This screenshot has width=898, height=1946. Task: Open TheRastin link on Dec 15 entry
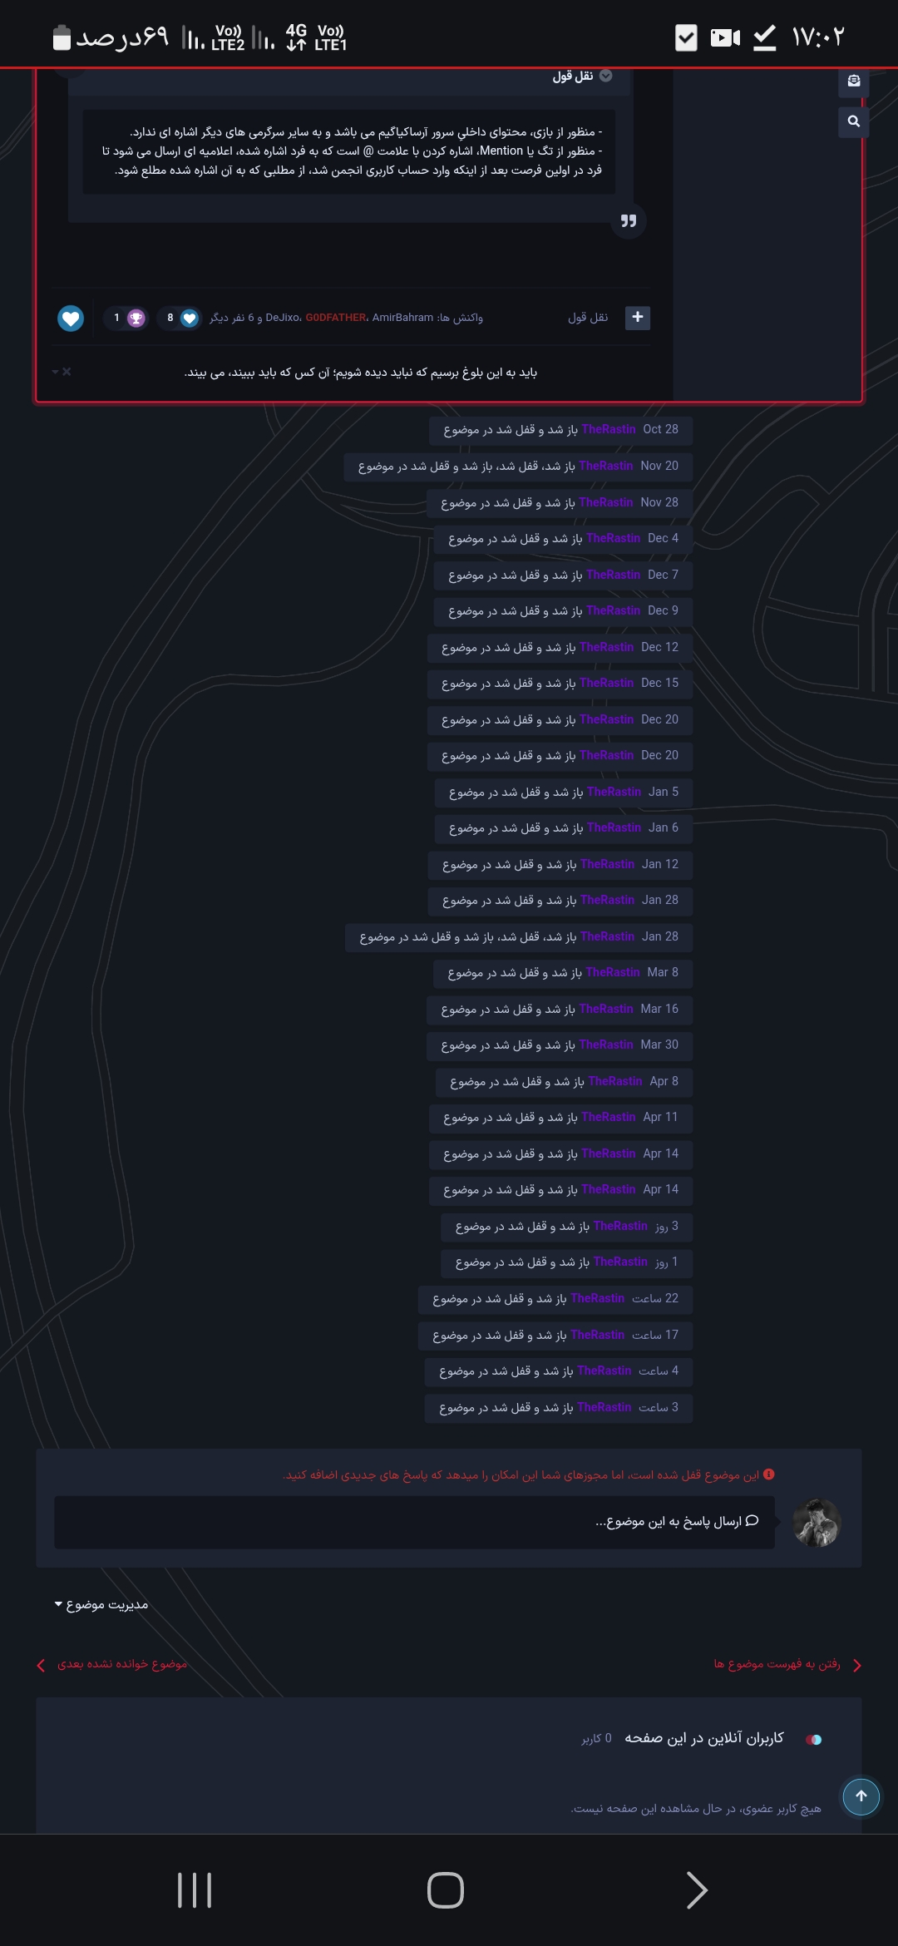(607, 683)
